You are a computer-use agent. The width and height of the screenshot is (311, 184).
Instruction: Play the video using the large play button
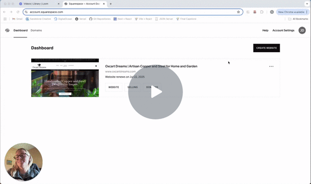[x=155, y=92]
